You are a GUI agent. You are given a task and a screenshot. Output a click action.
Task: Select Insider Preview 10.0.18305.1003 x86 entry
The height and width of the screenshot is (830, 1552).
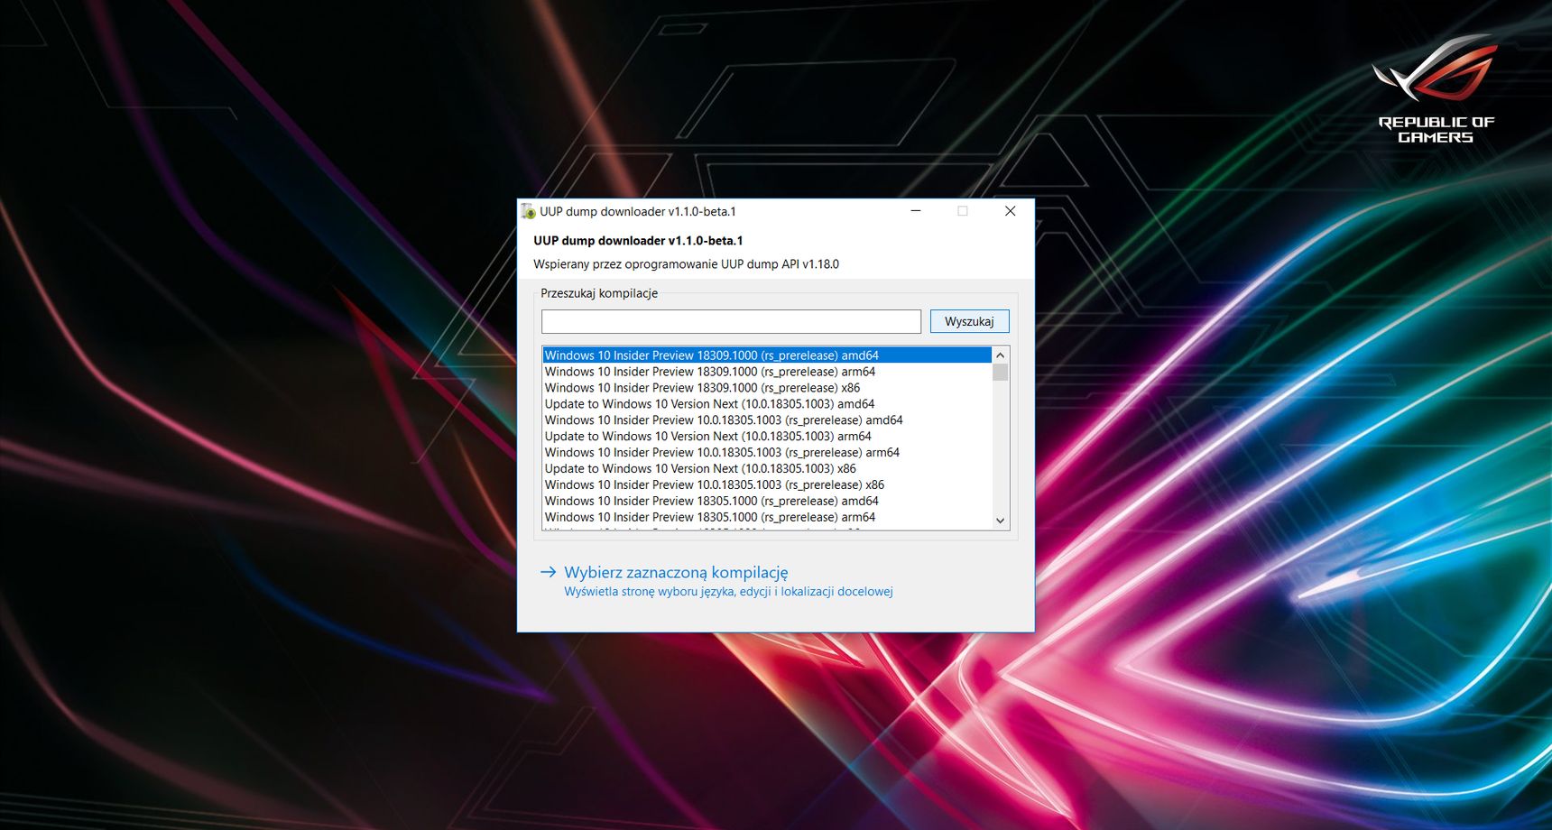(767, 485)
